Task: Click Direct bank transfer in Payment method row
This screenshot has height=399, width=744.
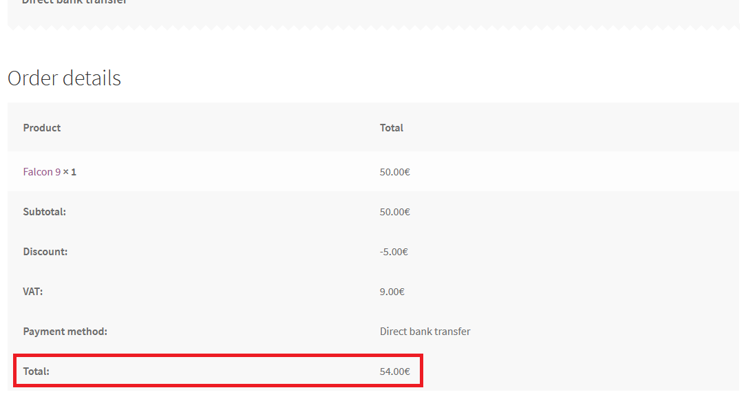Action: [425, 332]
